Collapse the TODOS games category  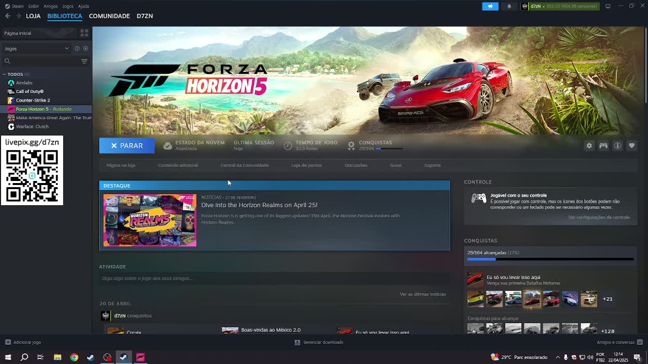point(4,74)
